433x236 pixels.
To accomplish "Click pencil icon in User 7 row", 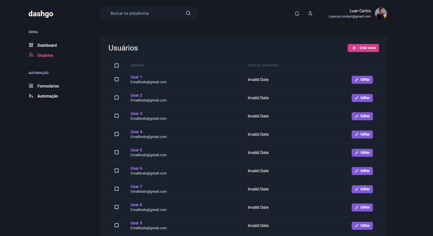I will point(357,189).
